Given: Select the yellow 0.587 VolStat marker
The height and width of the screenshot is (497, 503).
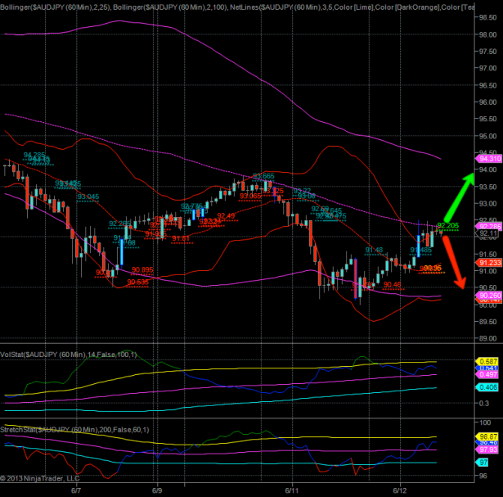Looking at the screenshot, I should [x=489, y=361].
